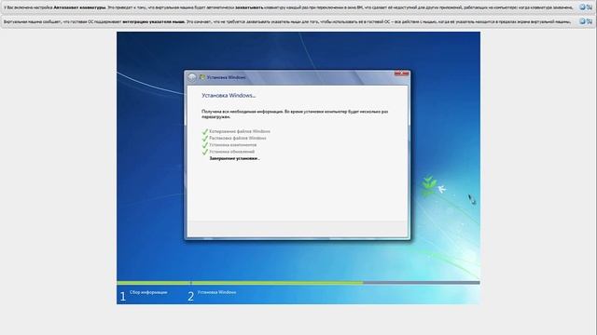597x335 pixels.
Task: Click the 'Получена вся необходимая информация' message
Action: (x=295, y=114)
